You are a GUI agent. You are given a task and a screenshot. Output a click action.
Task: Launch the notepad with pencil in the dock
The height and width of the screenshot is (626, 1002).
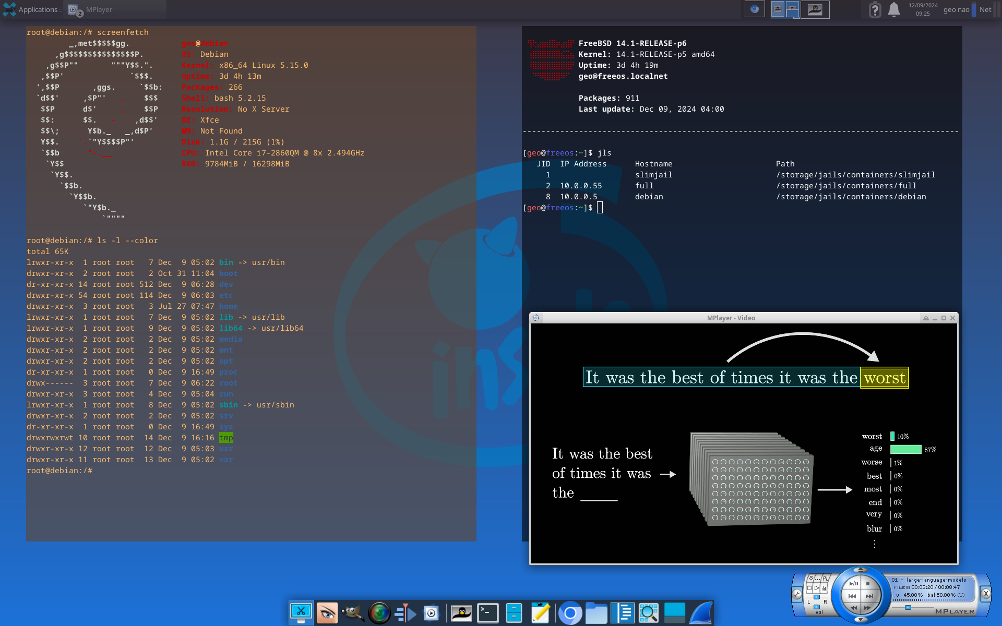[x=541, y=613]
